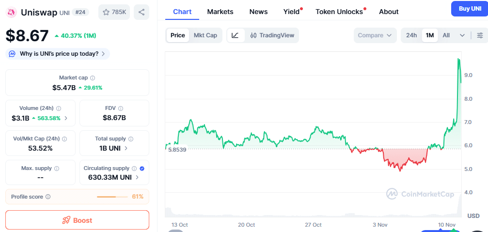488x232 pixels.
Task: Click the share icon next to watchlist
Action: pyautogui.click(x=141, y=12)
